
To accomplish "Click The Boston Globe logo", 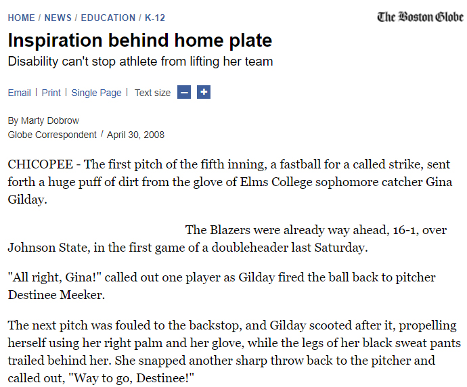I will tap(420, 17).
